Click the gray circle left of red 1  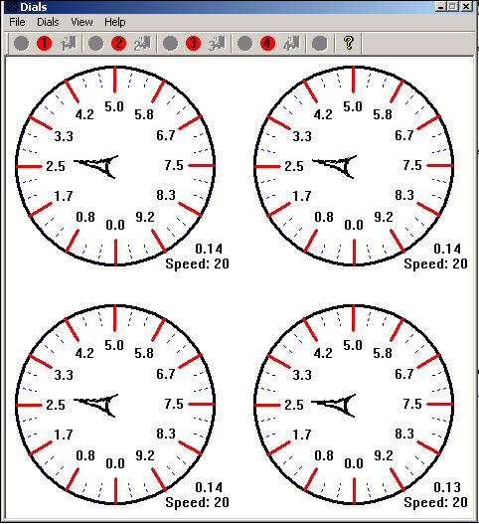pyautogui.click(x=22, y=44)
